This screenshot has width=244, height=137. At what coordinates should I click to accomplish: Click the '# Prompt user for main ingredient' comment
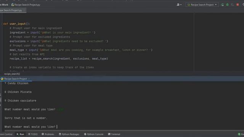click(36, 28)
